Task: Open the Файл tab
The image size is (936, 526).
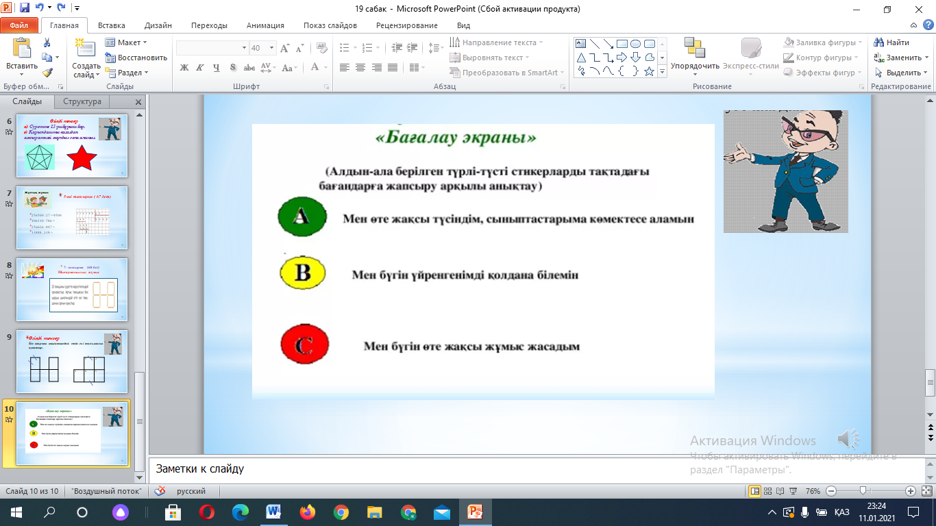Action: pyautogui.click(x=19, y=25)
